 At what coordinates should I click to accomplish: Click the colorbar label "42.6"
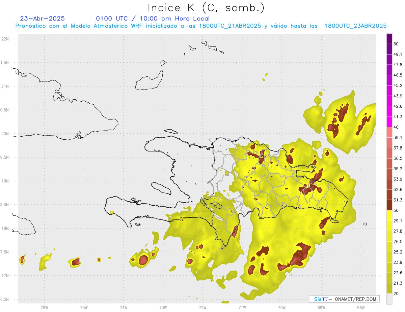(x=398, y=106)
